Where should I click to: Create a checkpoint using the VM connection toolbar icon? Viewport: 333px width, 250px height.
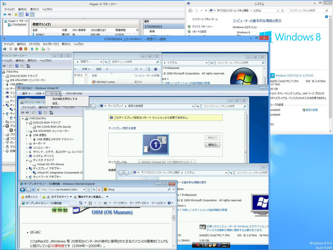[x=43, y=49]
